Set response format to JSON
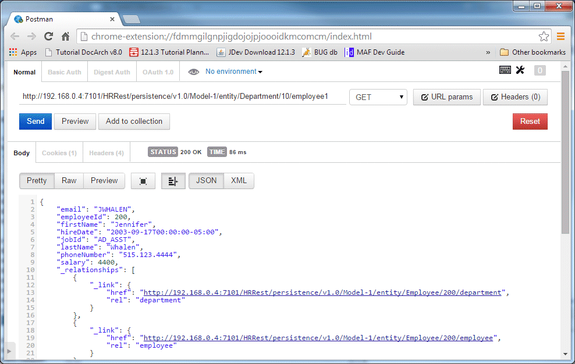The height and width of the screenshot is (364, 575). (206, 181)
